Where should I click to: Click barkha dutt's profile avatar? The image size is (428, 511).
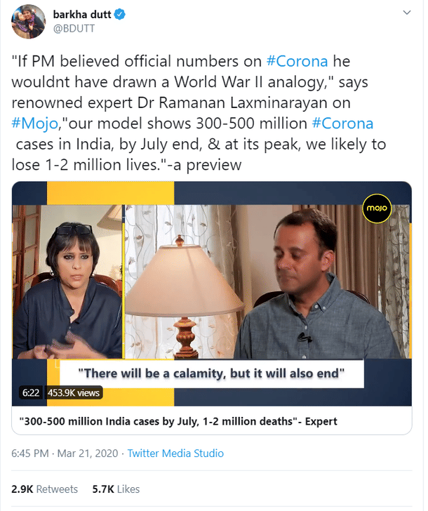click(x=29, y=22)
